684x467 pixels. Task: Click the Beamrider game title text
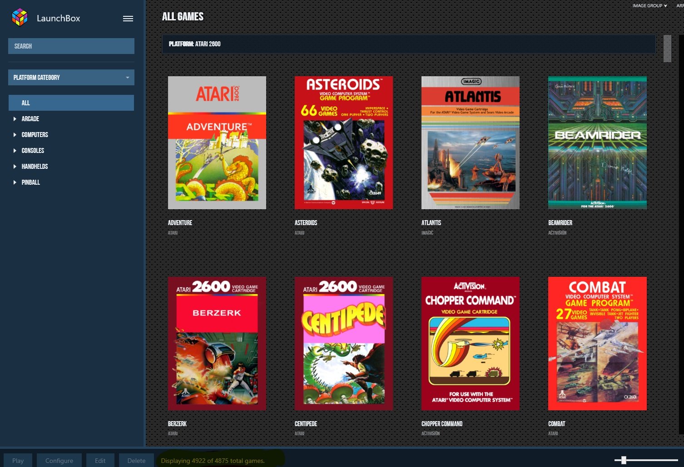click(560, 223)
